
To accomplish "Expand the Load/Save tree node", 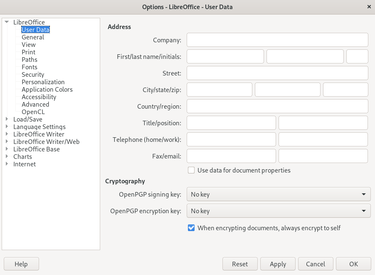I will coord(7,119).
